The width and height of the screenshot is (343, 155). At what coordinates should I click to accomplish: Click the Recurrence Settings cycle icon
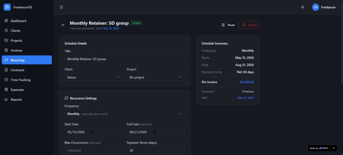click(66, 98)
